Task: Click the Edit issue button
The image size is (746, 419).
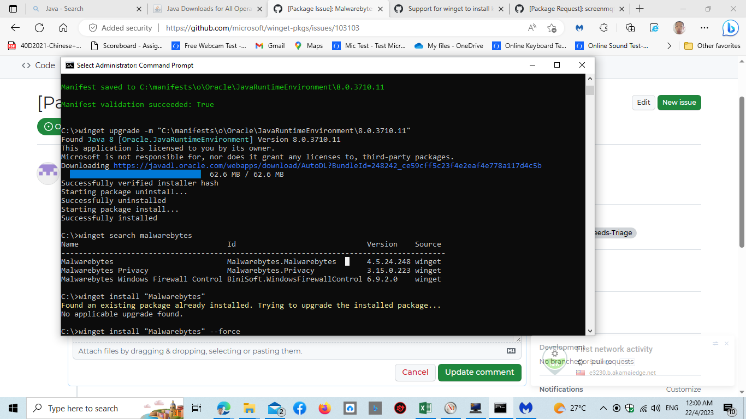Action: coord(643,102)
